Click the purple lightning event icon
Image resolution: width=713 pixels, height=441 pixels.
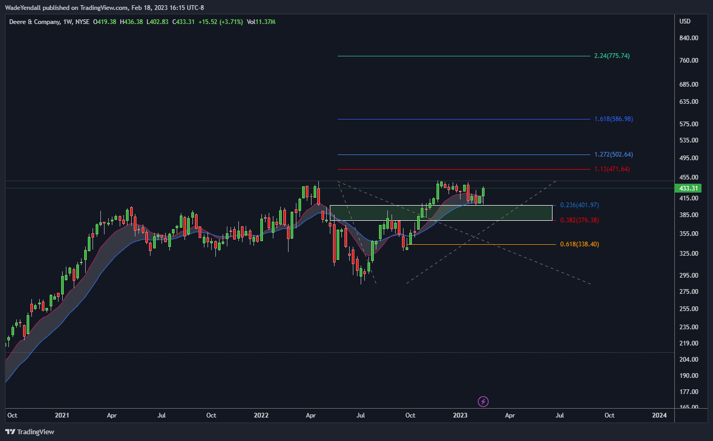point(484,401)
